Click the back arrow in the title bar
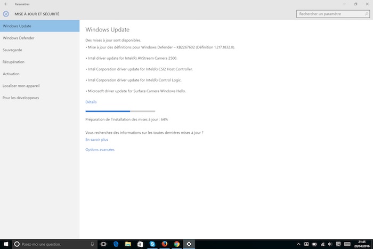Screen dimensions: 373x249 point(5,4)
